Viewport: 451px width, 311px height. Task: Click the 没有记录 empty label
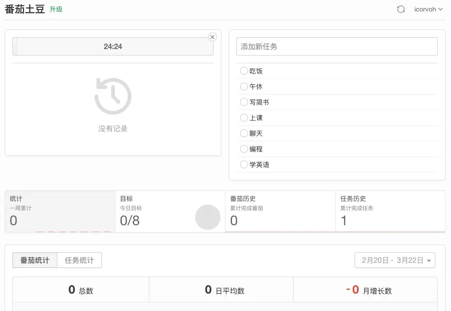(x=113, y=128)
